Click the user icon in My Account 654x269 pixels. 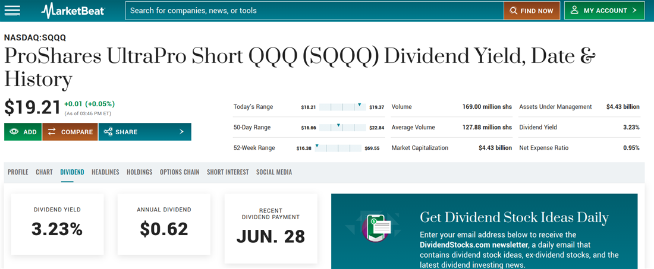point(575,11)
